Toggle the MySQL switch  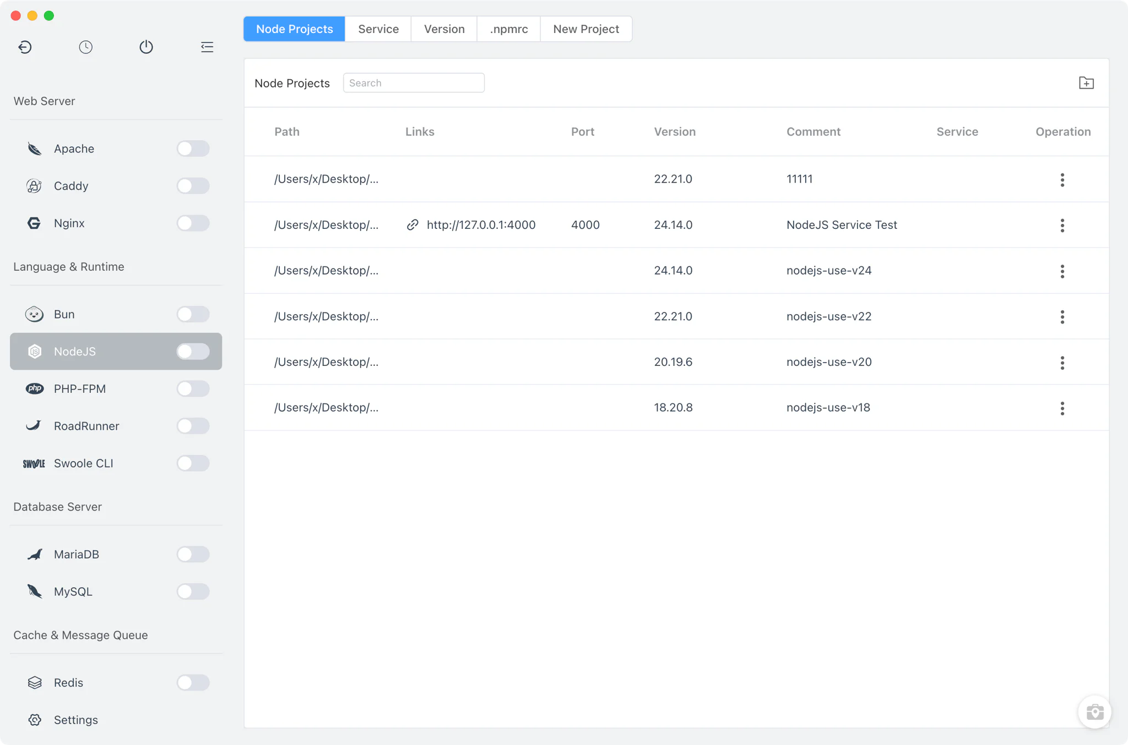tap(193, 591)
